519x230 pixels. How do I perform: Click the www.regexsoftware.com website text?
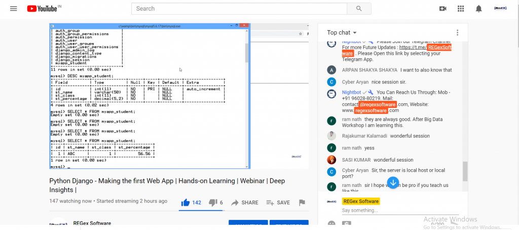pyautogui.click(x=370, y=110)
